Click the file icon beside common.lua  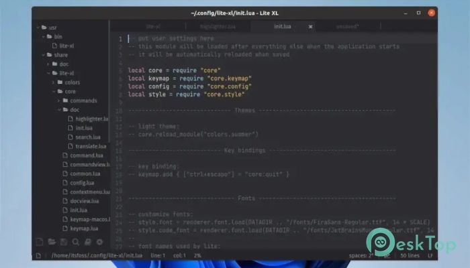(x=65, y=174)
